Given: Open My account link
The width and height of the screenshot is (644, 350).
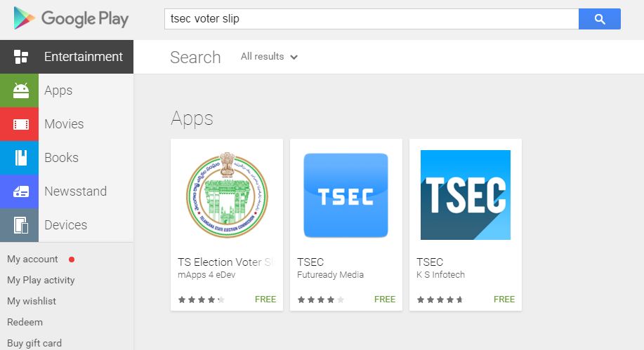Looking at the screenshot, I should (x=32, y=260).
